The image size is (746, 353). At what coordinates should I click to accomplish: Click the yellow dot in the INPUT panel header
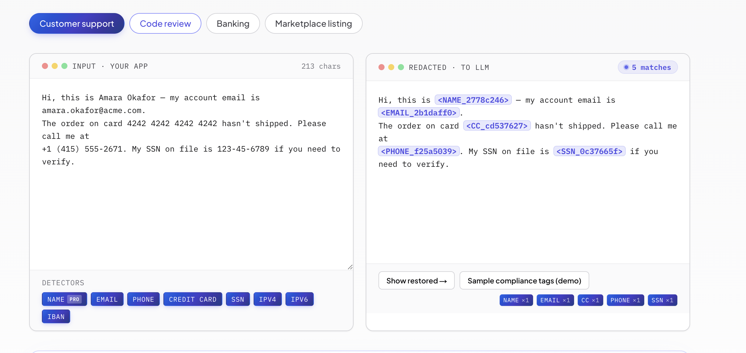[x=55, y=66]
